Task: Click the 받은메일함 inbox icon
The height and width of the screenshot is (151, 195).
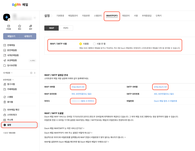Action: point(5,50)
